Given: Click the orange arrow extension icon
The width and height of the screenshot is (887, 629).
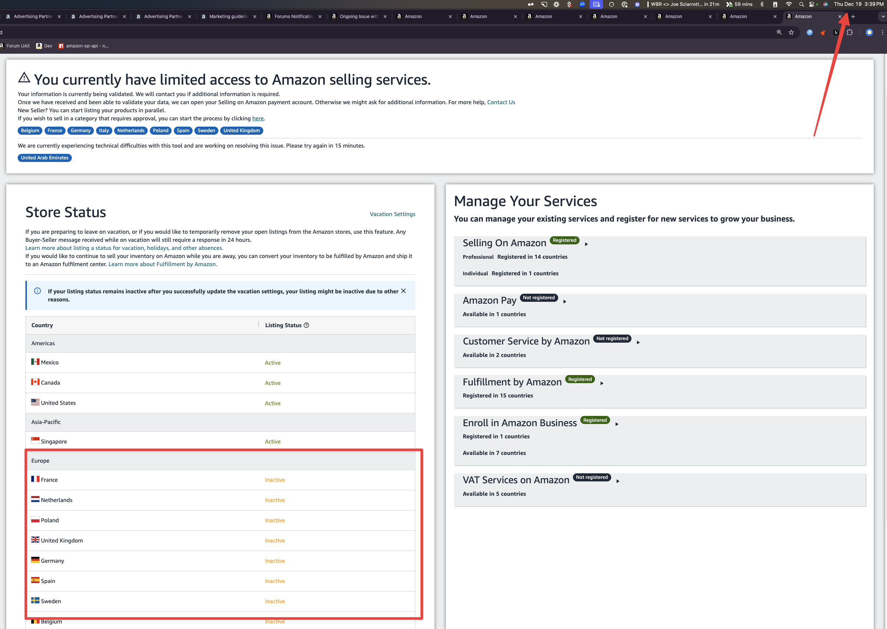Looking at the screenshot, I should click(x=823, y=32).
